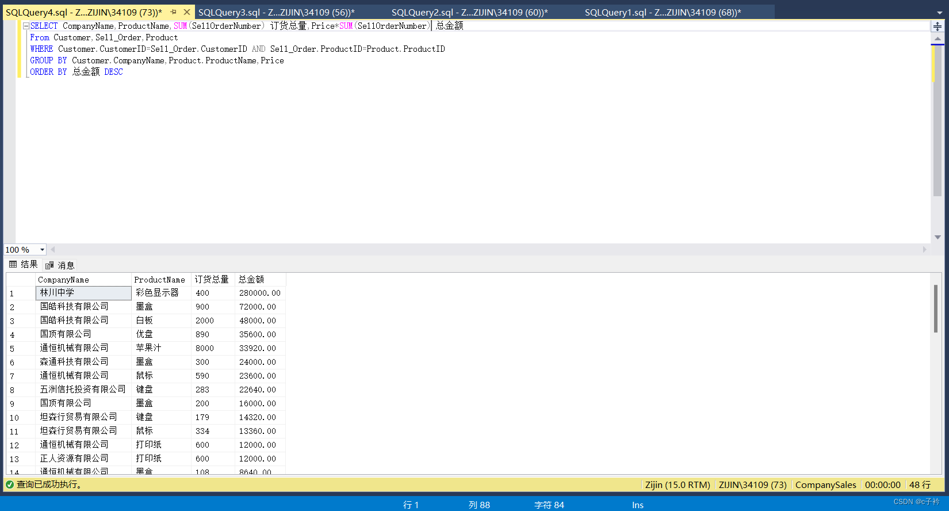Screen dimensions: 949x511
Task: Click the ProductName column header
Action: pyautogui.click(x=162, y=280)
